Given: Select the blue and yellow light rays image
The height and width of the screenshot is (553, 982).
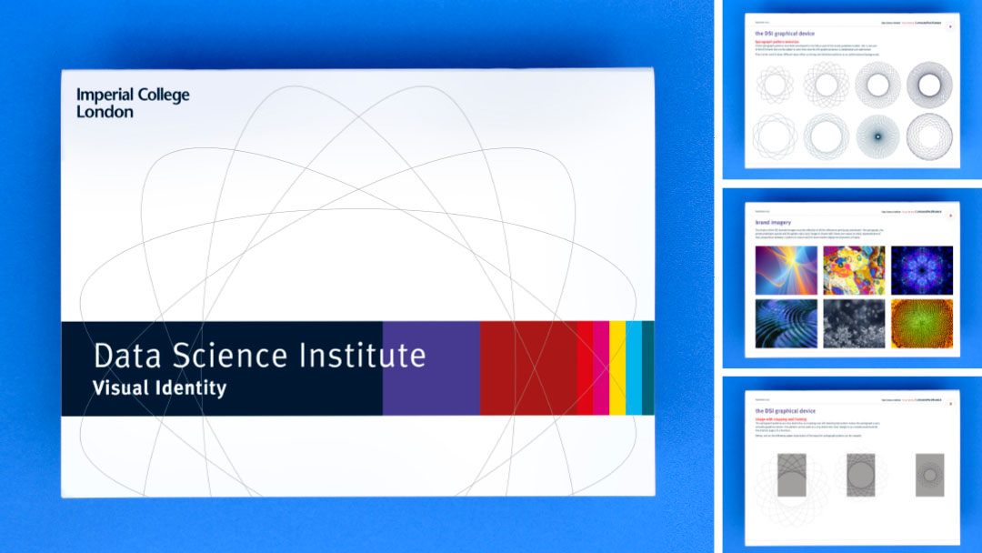Looking at the screenshot, I should click(x=786, y=270).
